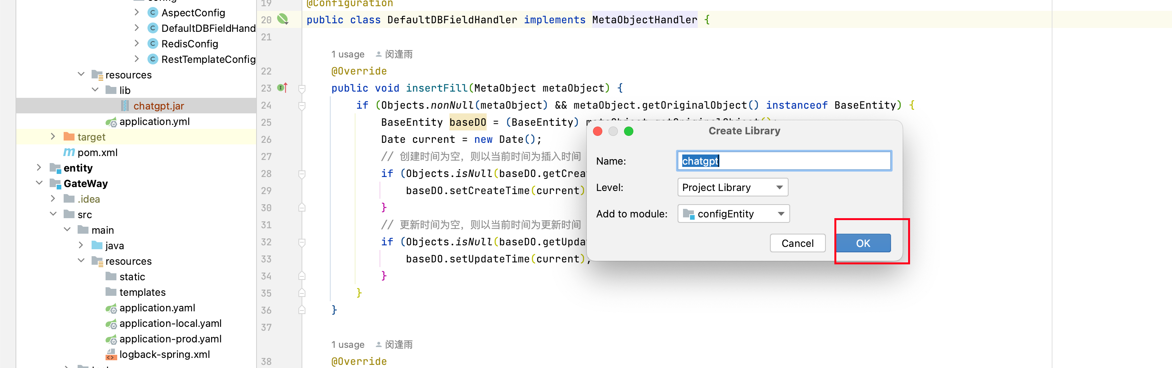
Task: Open the pom.xml Maven file
Action: (97, 153)
